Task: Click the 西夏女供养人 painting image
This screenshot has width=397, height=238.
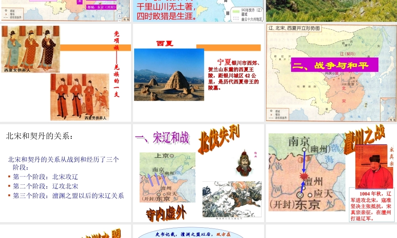Action: pyautogui.click(x=30, y=49)
